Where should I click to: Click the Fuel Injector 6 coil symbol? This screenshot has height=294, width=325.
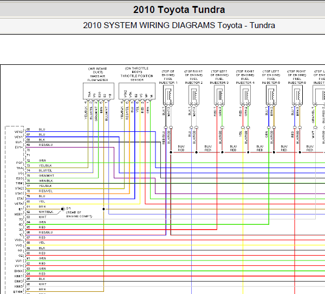click(297, 96)
